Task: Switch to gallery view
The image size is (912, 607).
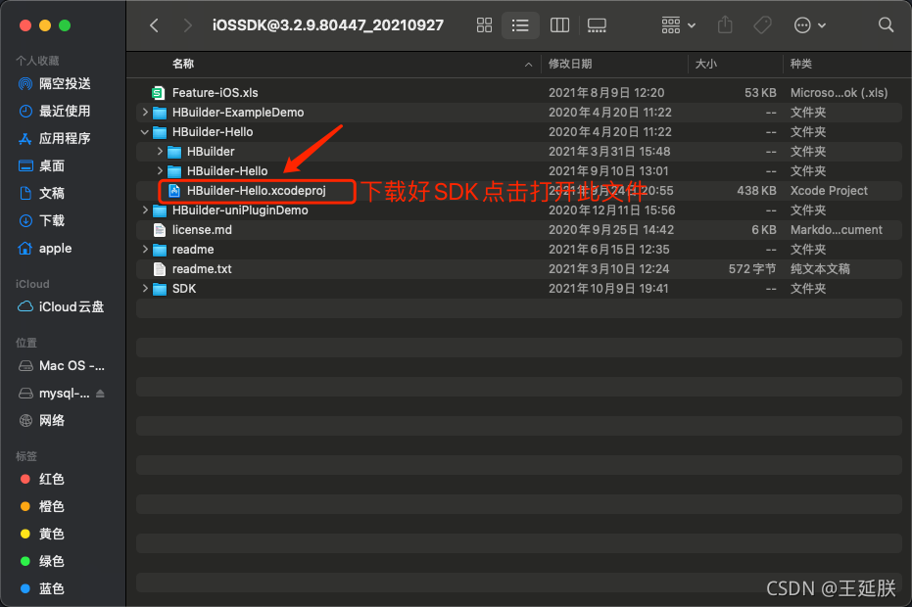Action: 597,25
